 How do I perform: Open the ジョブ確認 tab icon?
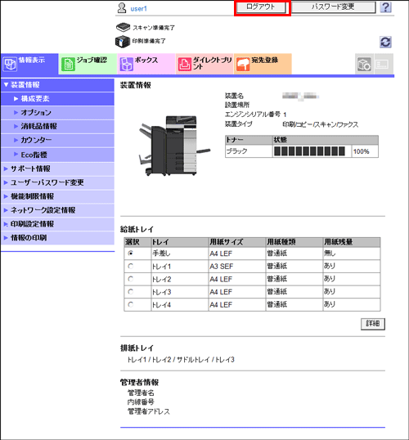point(68,65)
